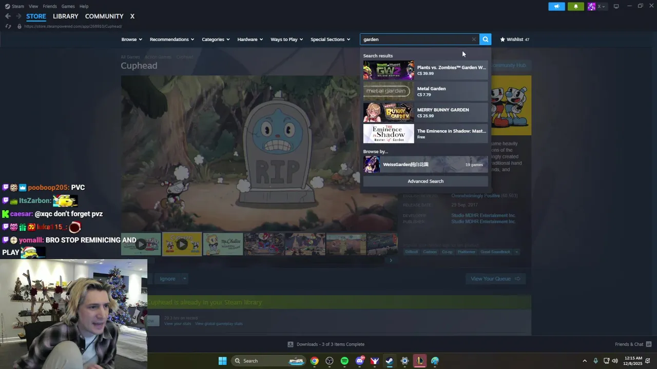657x369 pixels.
Task: Enter Big Picture mode via monitor icon
Action: [616, 6]
